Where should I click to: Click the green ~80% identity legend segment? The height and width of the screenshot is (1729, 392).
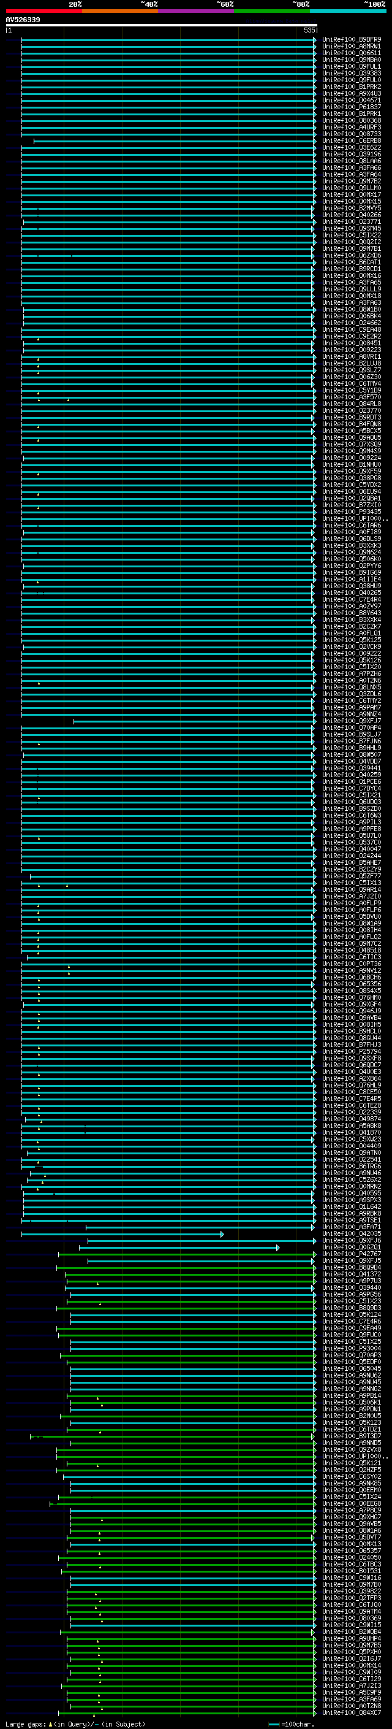(x=272, y=11)
